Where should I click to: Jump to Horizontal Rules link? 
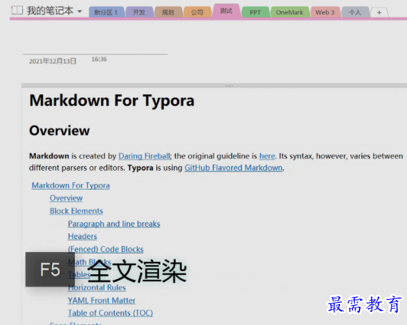tap(97, 288)
